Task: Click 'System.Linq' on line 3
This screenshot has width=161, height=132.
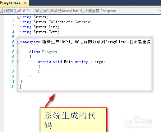Action: coord(46,27)
